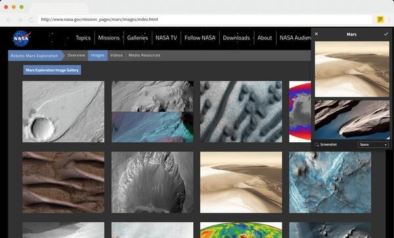Switch to the Videos tab
This screenshot has width=394, height=238.
click(116, 56)
